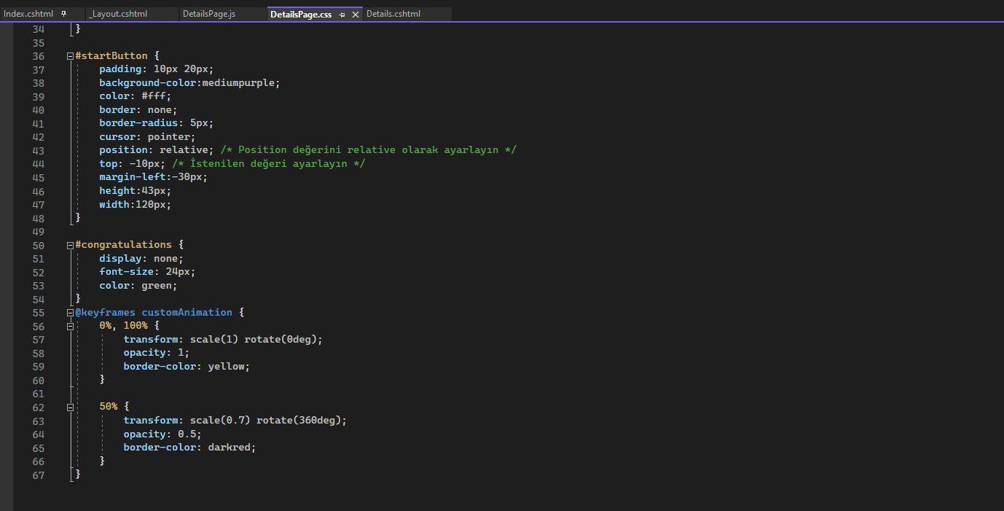
Task: Click line number 55 beside @keyframes
Action: pyautogui.click(x=38, y=312)
